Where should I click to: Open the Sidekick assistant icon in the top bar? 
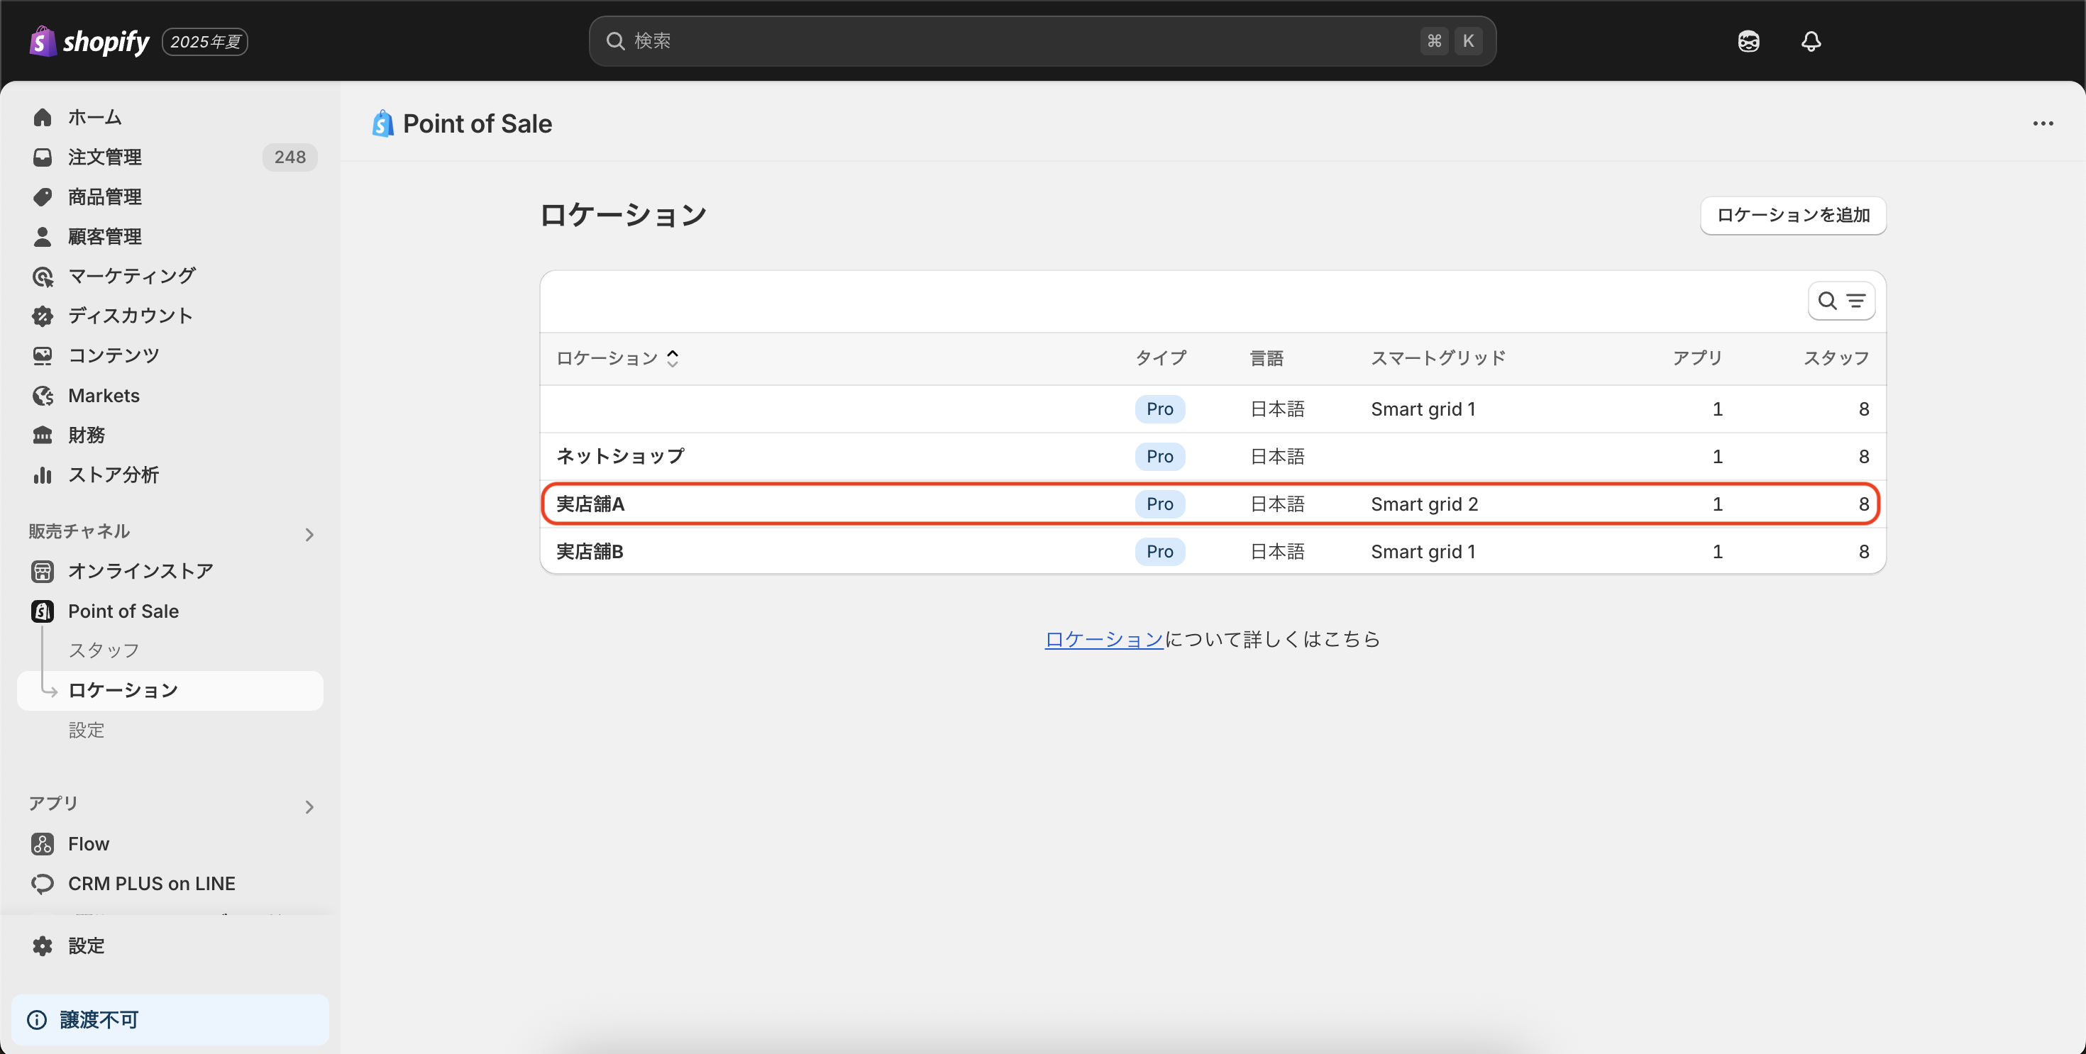click(x=1748, y=41)
